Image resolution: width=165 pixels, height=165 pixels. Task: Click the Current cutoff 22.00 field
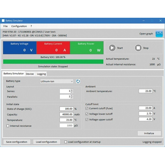pyautogui.click(x=146, y=108)
